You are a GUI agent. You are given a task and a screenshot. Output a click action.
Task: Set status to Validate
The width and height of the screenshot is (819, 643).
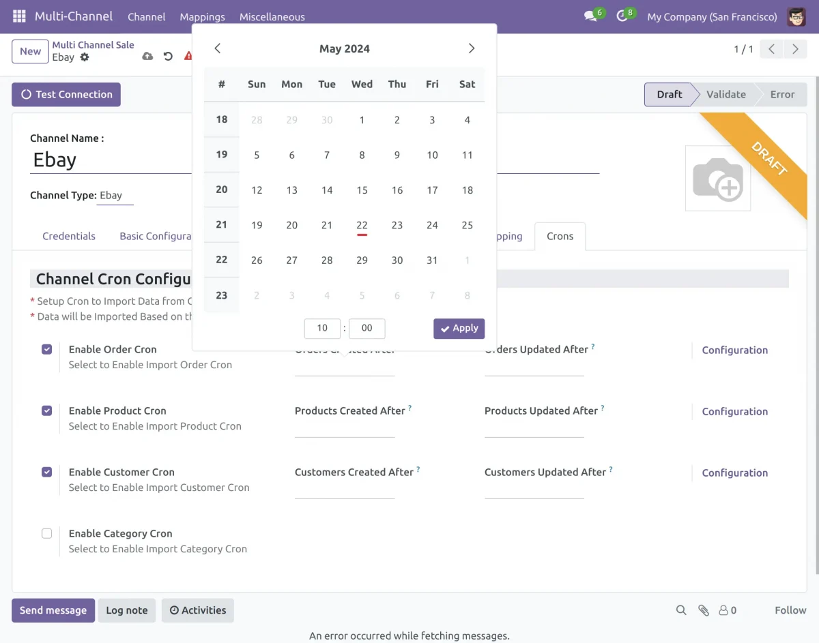725,95
